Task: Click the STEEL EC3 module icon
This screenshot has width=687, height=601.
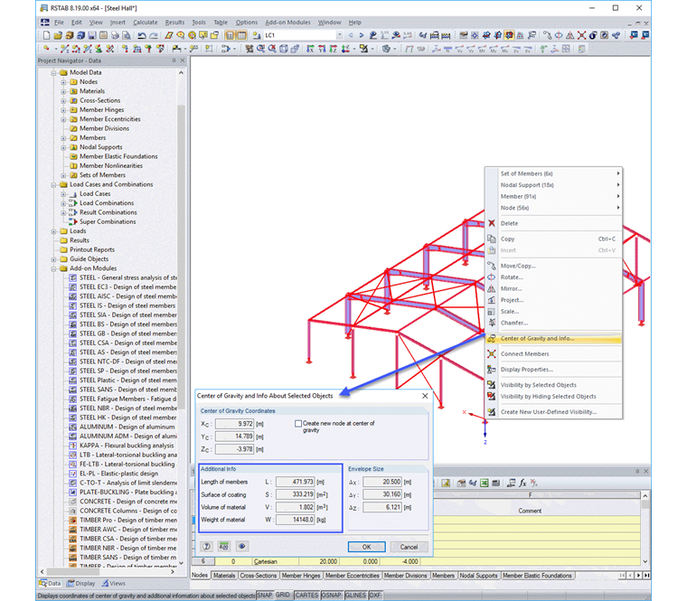Action: coord(72,286)
